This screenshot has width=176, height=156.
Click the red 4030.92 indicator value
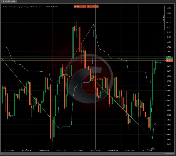point(49,7)
